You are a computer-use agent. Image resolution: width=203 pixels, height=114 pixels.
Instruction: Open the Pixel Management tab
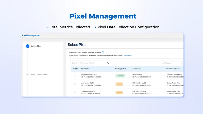point(31,35)
